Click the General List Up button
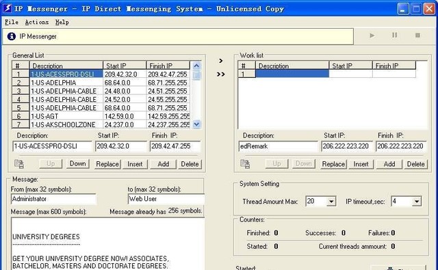The image size is (438, 270). (x=51, y=164)
